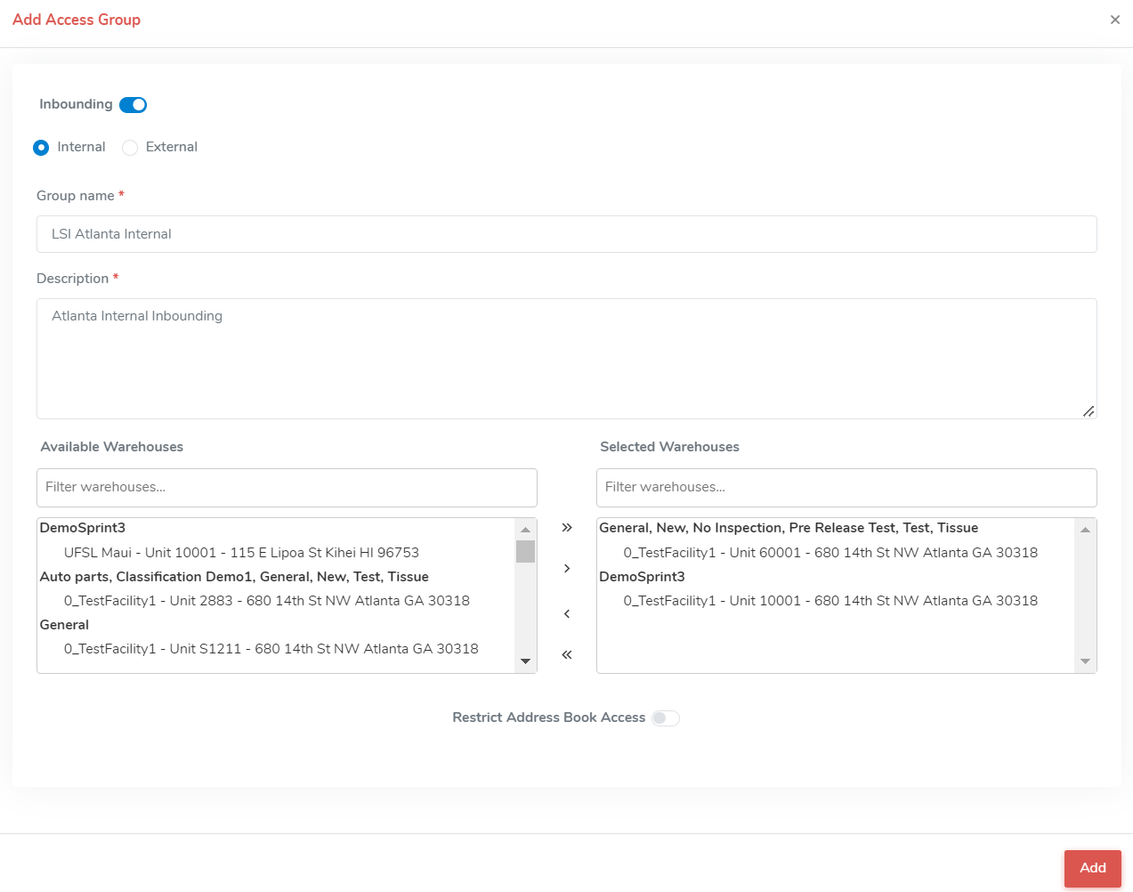
Task: Click the move all left double-chevron icon
Action: point(567,655)
